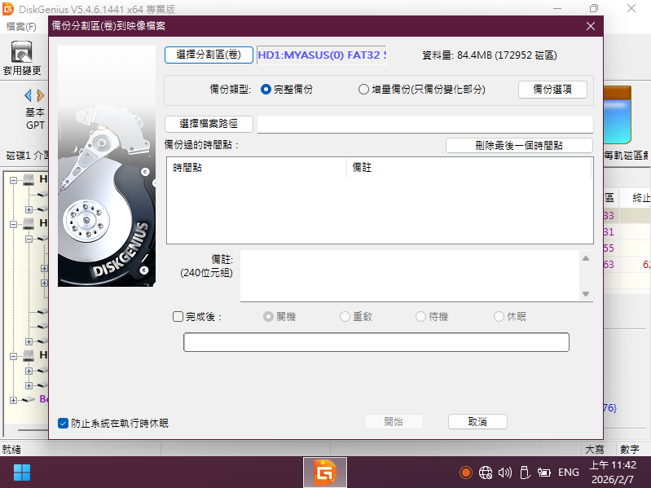
Task: Open the network globe tray icon
Action: click(486, 473)
